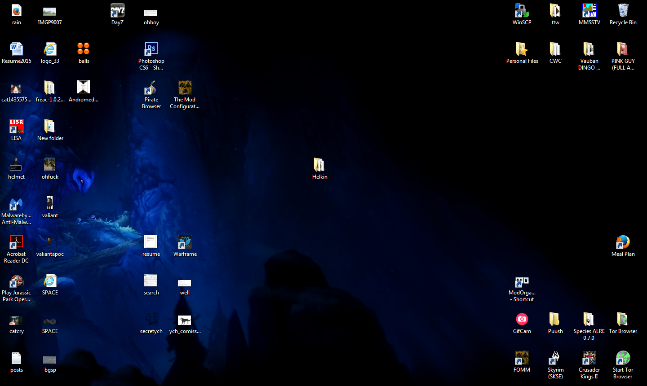Select the New folder icon

[x=50, y=126]
